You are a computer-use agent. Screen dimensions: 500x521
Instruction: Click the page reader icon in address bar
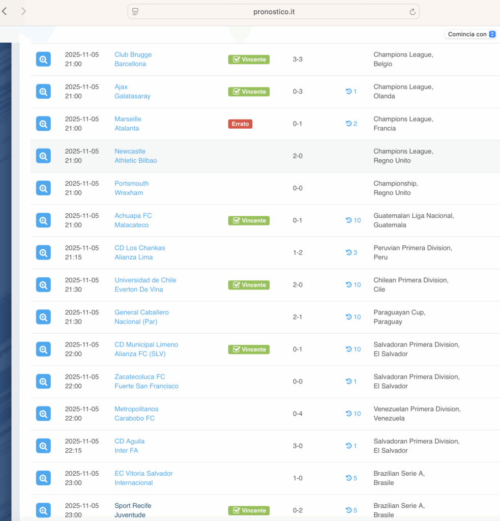point(135,12)
